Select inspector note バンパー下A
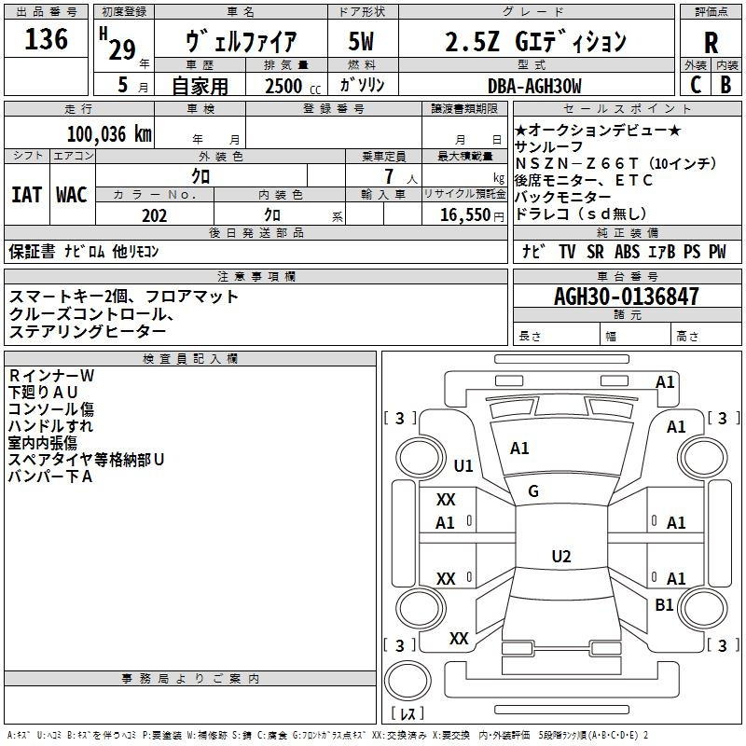The height and width of the screenshot is (746, 746). tap(50, 476)
